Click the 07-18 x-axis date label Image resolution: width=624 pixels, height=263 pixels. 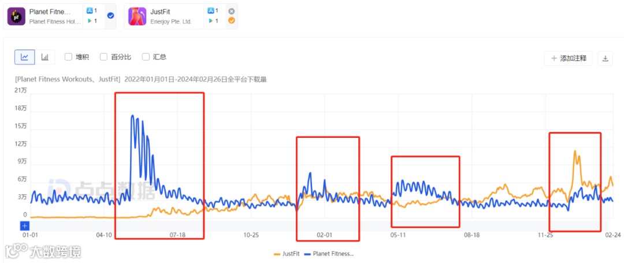coord(178,235)
